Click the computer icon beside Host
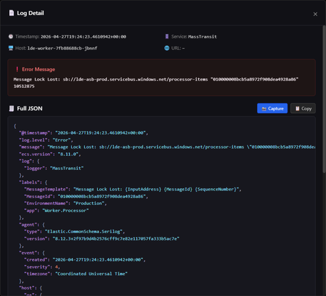The image size is (326, 296). (10, 48)
